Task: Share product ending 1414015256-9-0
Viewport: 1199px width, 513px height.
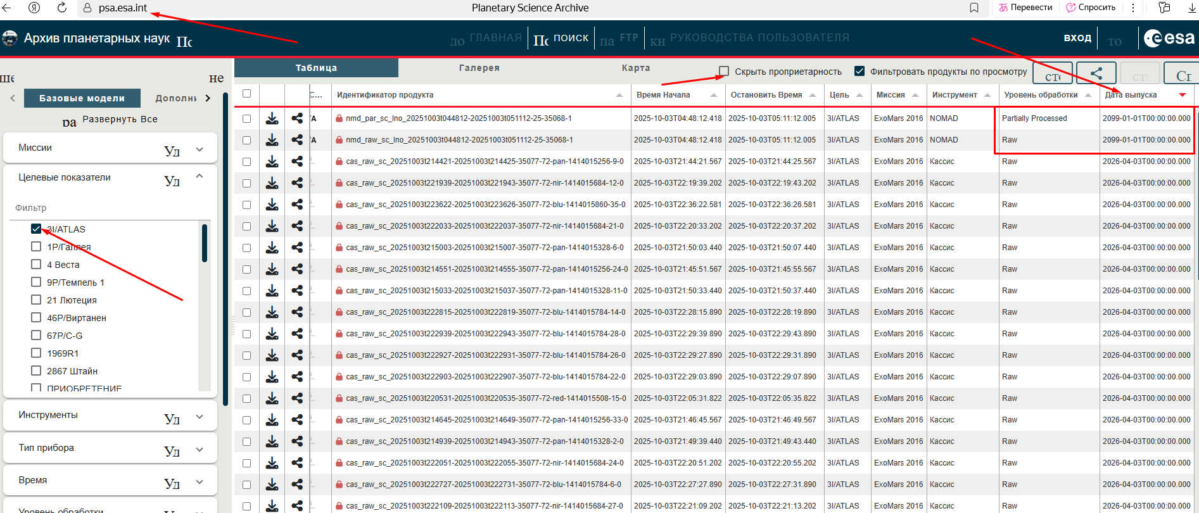Action: tap(297, 161)
